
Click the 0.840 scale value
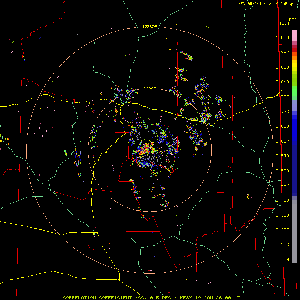(282, 82)
